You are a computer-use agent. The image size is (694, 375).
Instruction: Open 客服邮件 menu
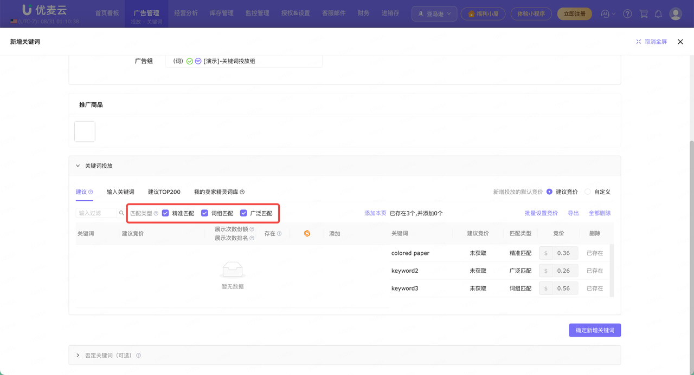[334, 13]
